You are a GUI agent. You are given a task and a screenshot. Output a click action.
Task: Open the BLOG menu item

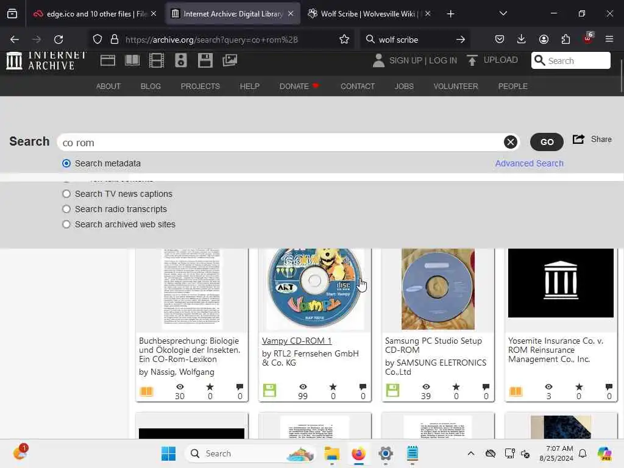pyautogui.click(x=151, y=87)
